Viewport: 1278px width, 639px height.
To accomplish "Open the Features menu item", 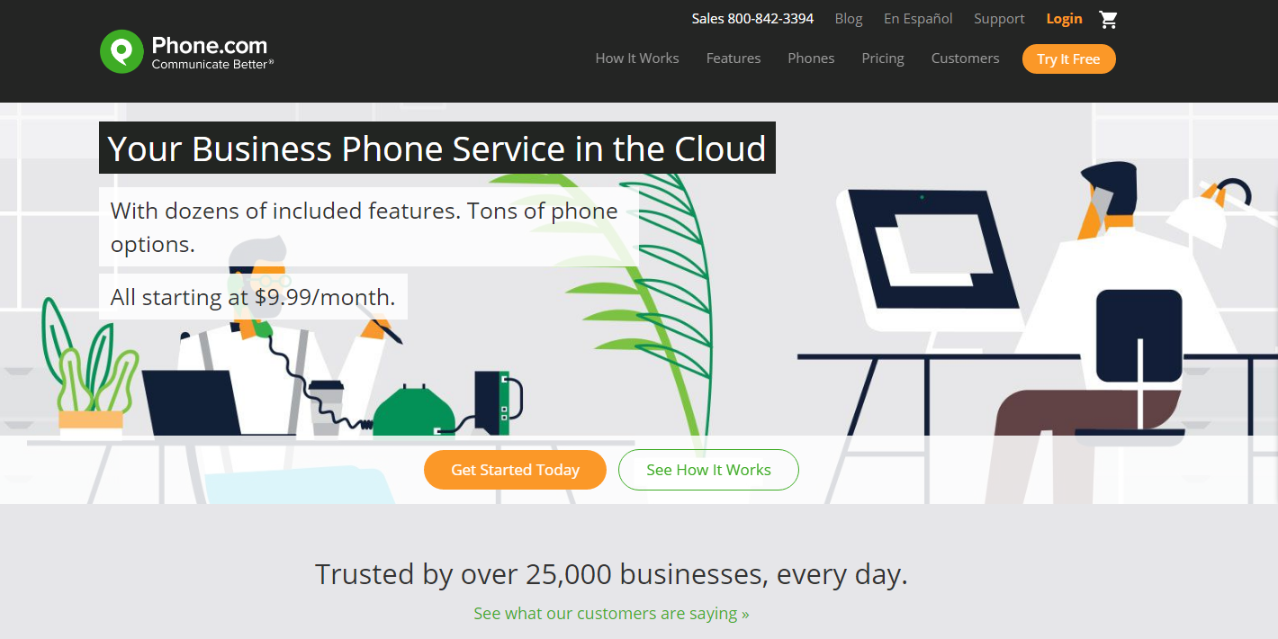I will click(x=733, y=58).
